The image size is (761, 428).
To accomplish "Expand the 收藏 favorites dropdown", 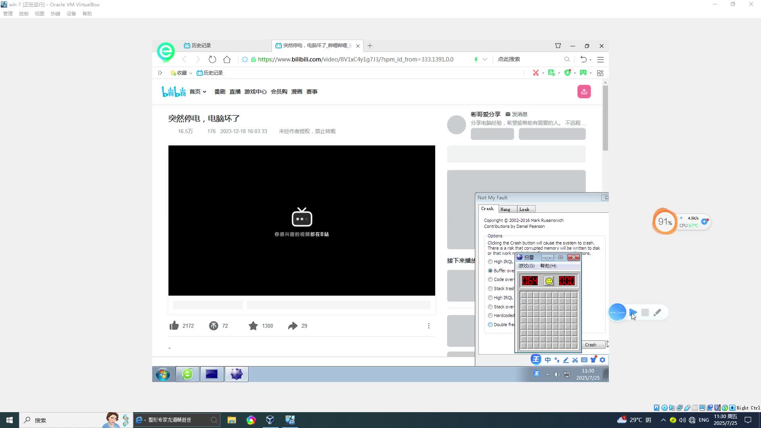I will [x=191, y=73].
